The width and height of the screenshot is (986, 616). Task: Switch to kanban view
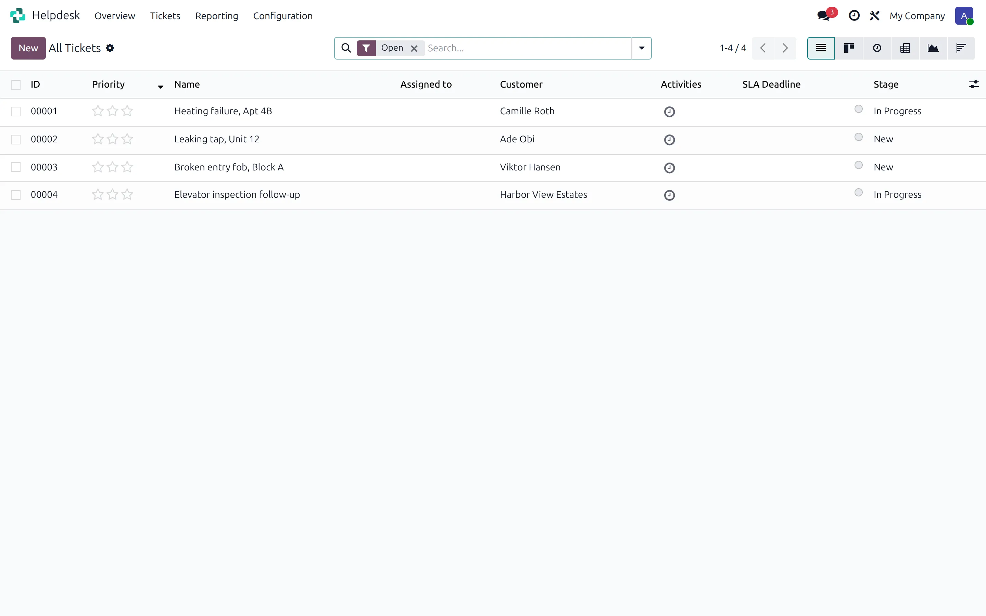849,48
